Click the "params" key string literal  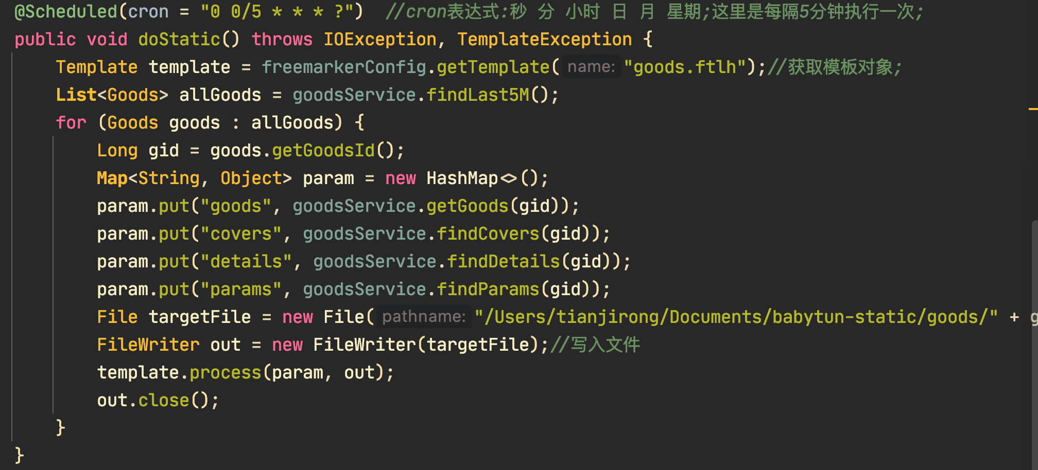coord(240,288)
